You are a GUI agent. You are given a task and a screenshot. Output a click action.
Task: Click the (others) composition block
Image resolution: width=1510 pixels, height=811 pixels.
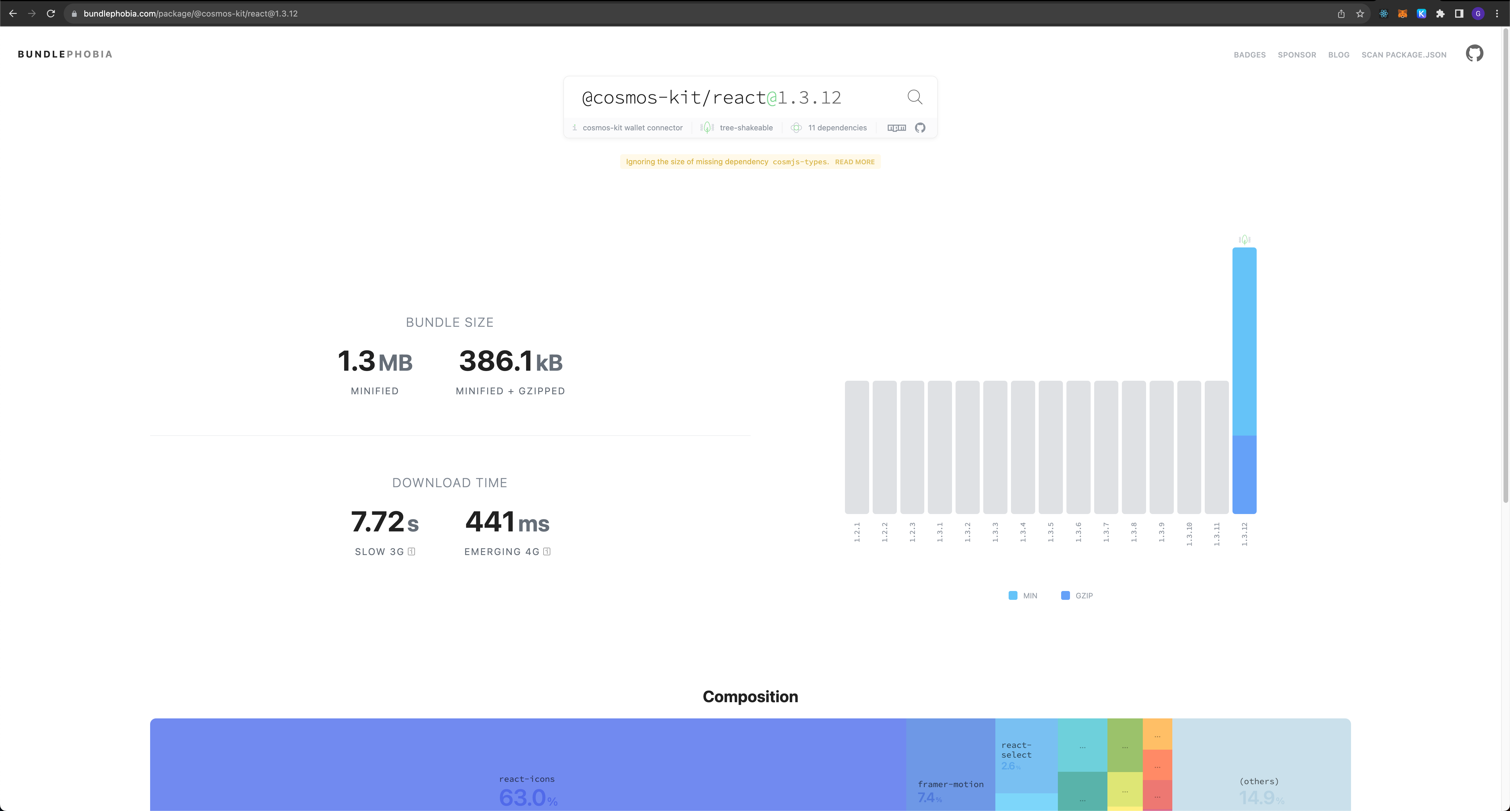[1261, 765]
